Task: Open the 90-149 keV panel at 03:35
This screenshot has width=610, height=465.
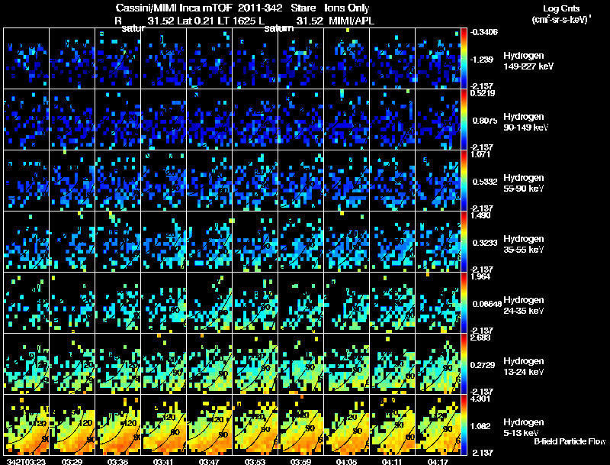Action: pos(118,120)
